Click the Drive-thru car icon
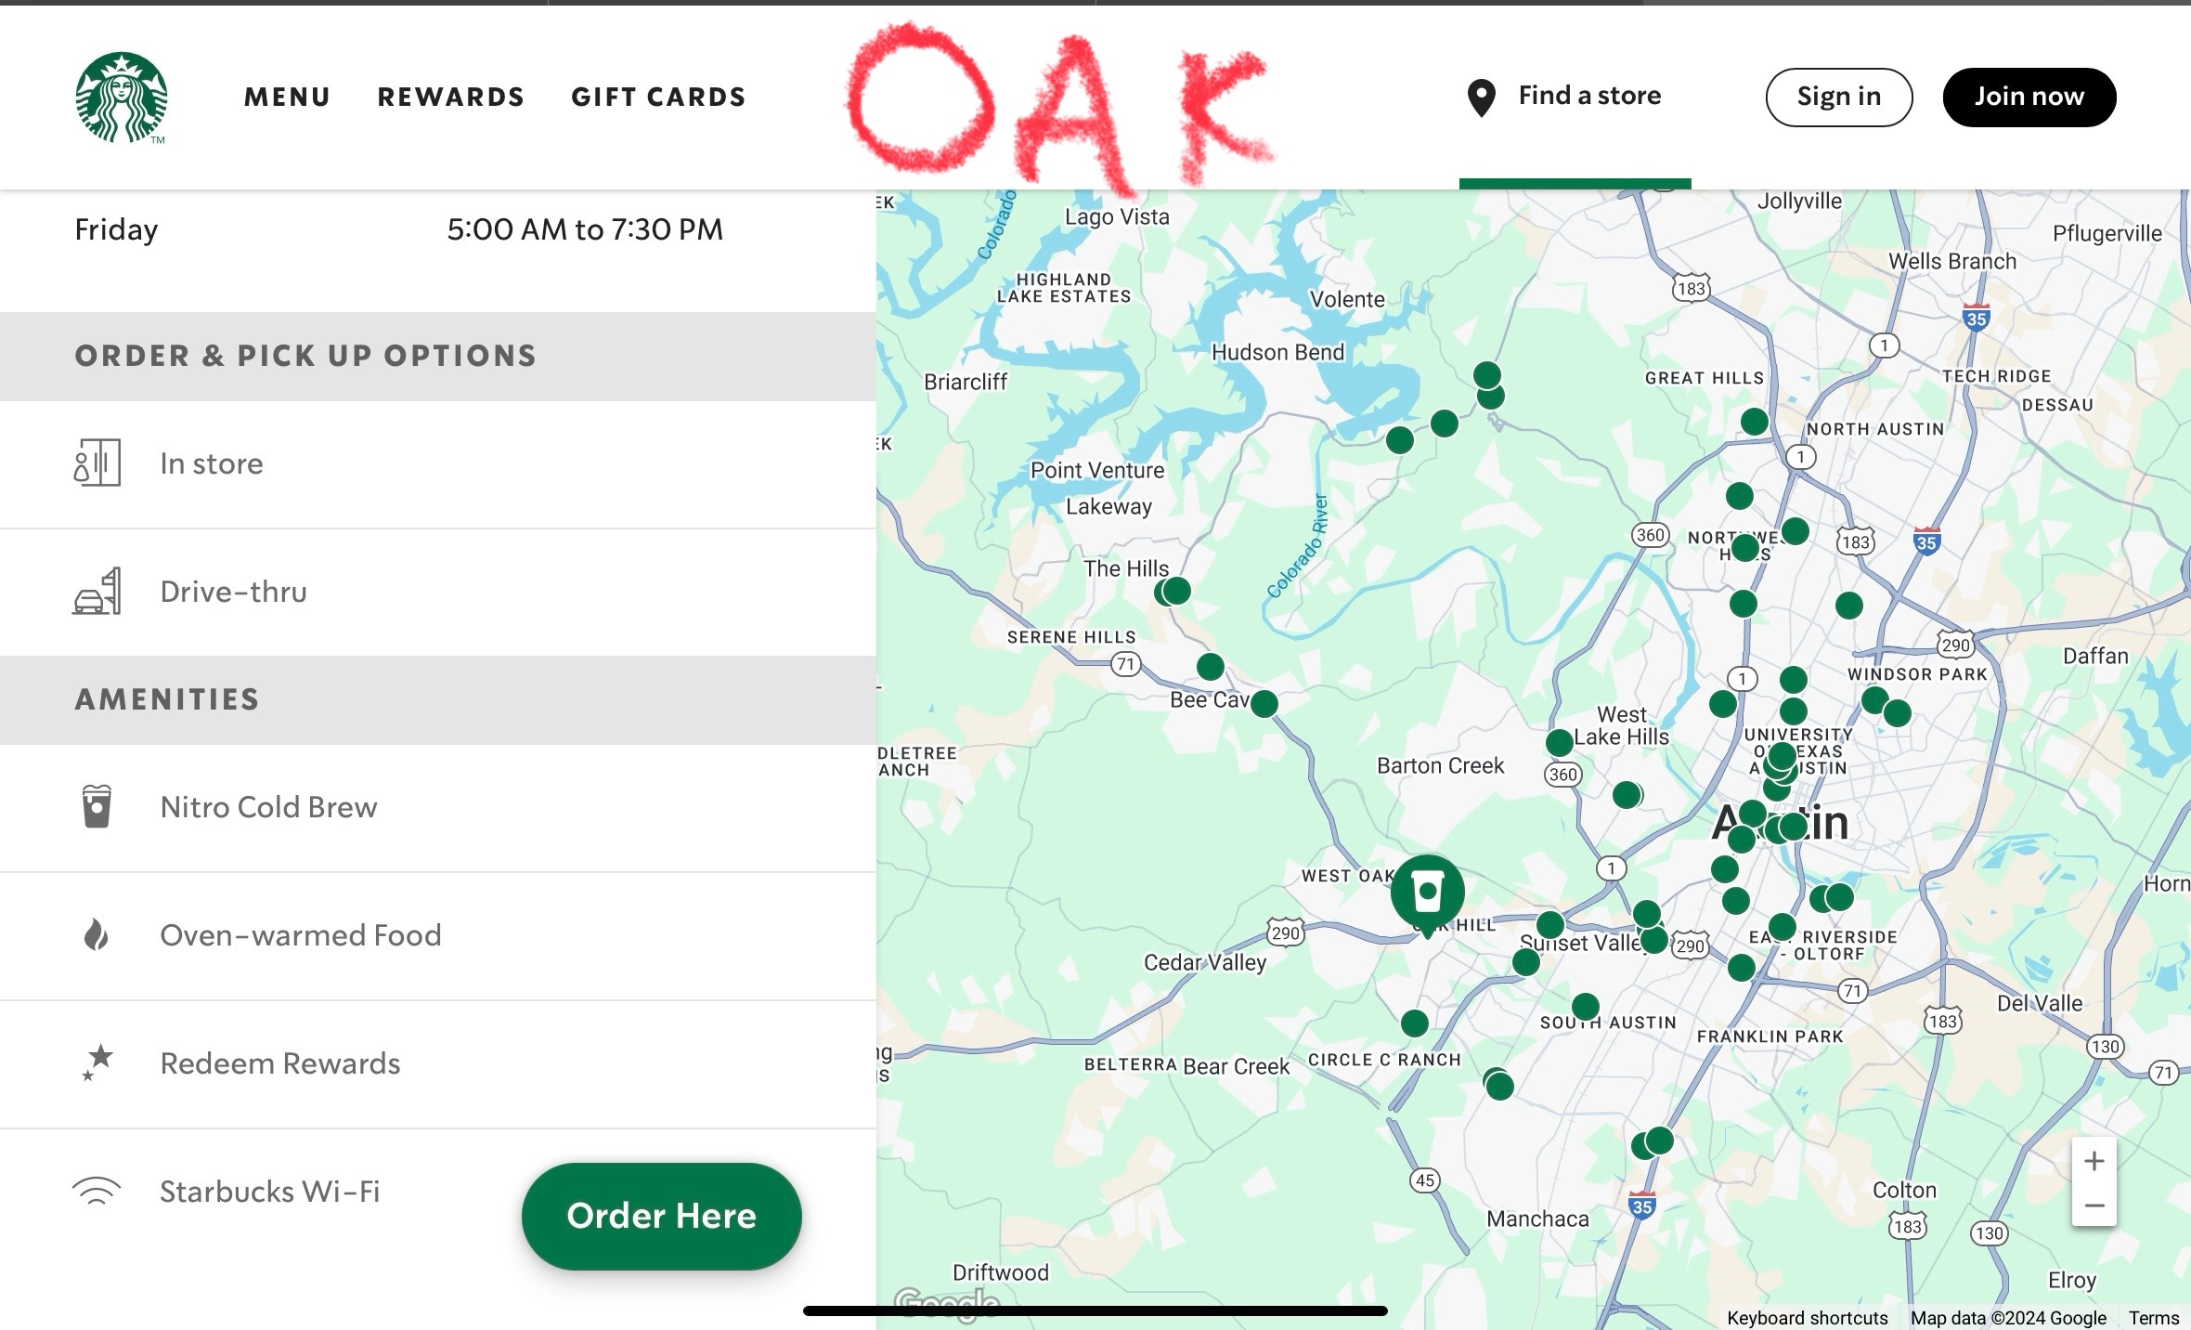This screenshot has height=1330, width=2191. (x=97, y=592)
